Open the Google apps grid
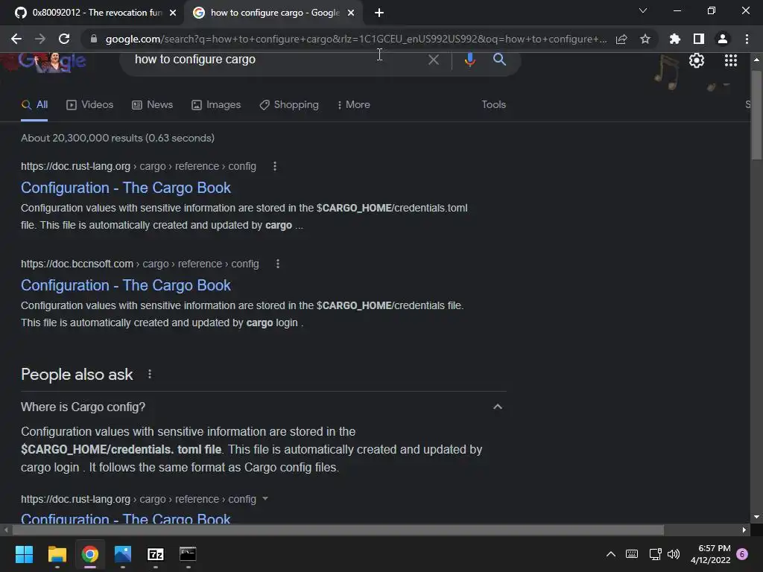763x572 pixels. 730,60
